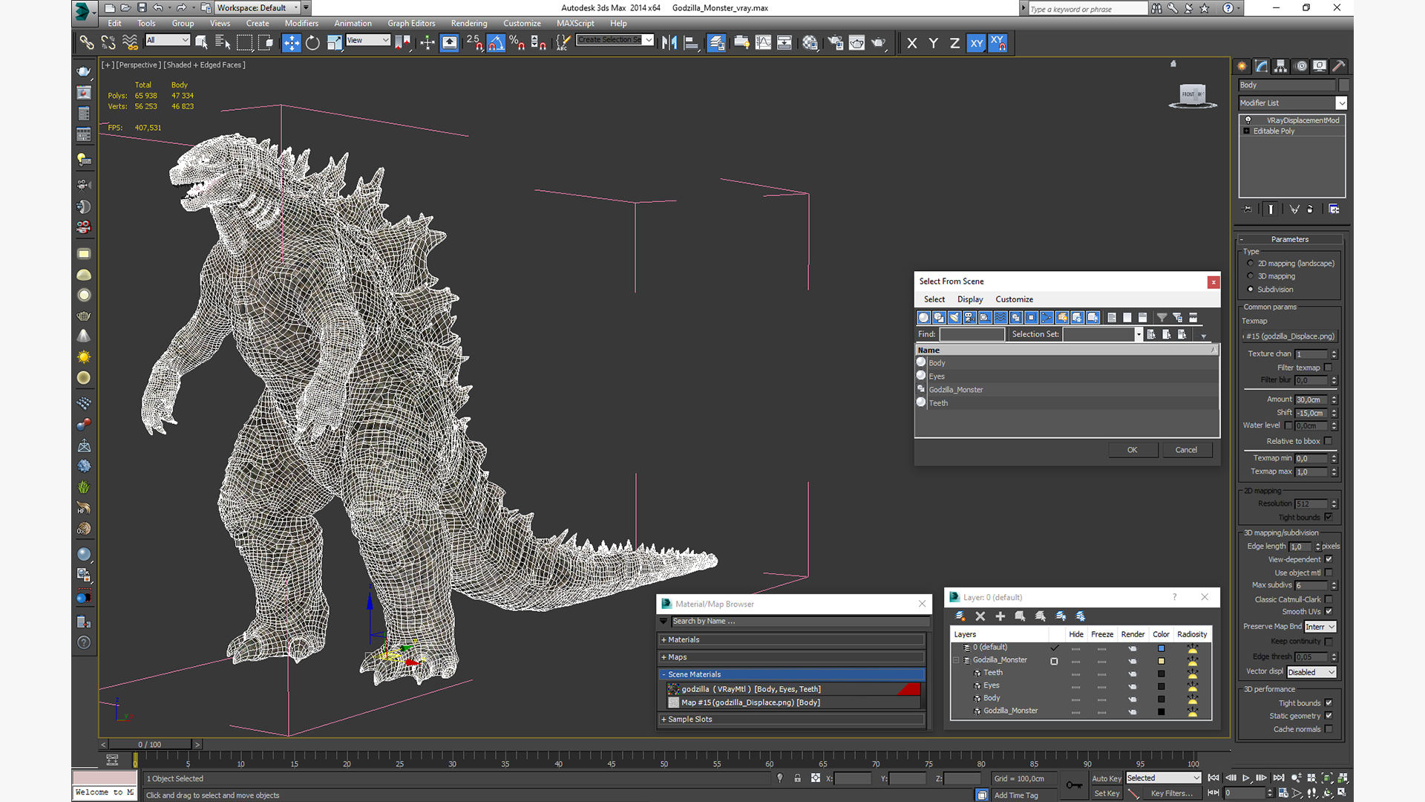Toggle the View-dependent checkbox
This screenshot has width=1425, height=802.
(x=1329, y=560)
